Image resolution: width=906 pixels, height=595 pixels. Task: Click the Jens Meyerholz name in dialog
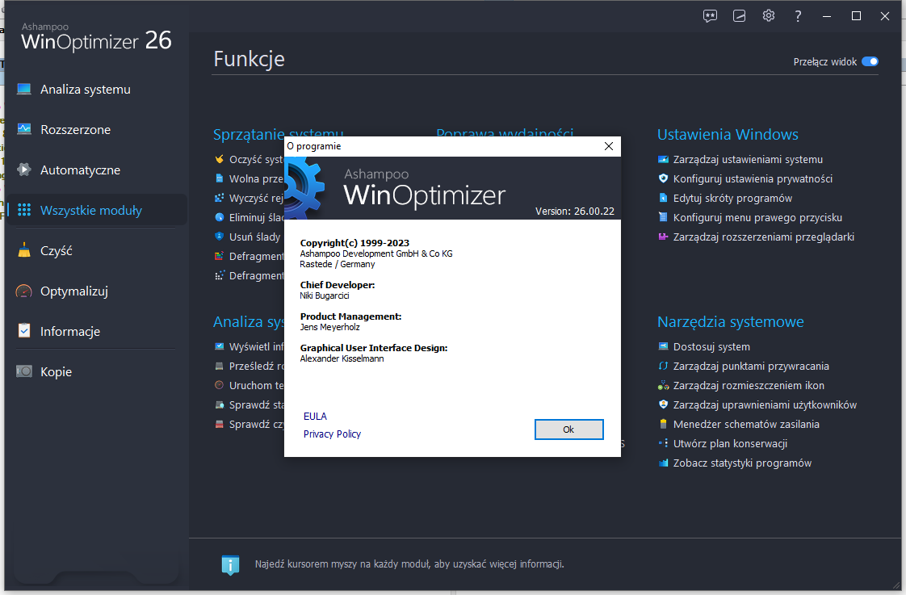coord(330,327)
